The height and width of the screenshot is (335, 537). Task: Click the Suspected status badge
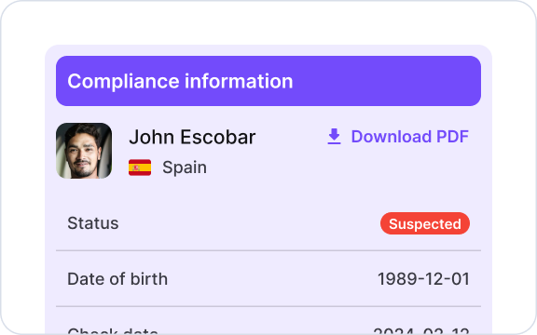(425, 223)
